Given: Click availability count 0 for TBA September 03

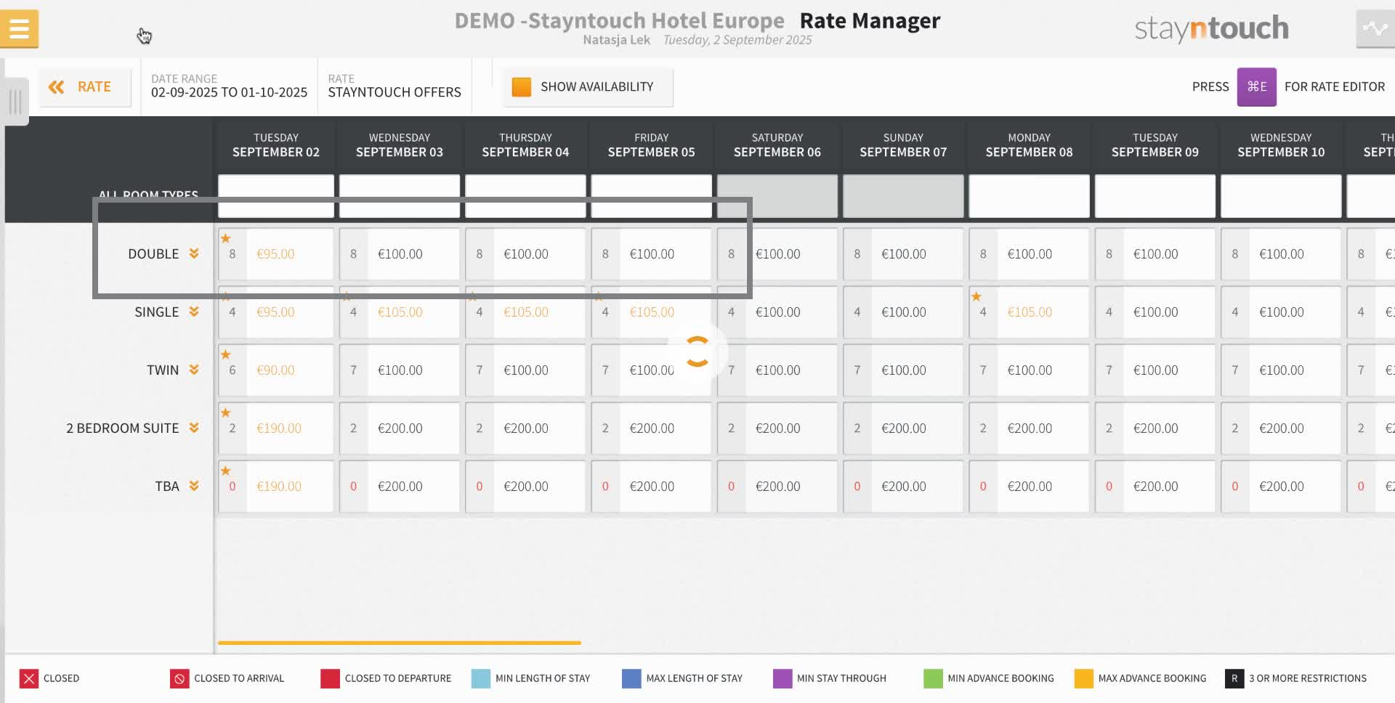Looking at the screenshot, I should coord(353,487).
